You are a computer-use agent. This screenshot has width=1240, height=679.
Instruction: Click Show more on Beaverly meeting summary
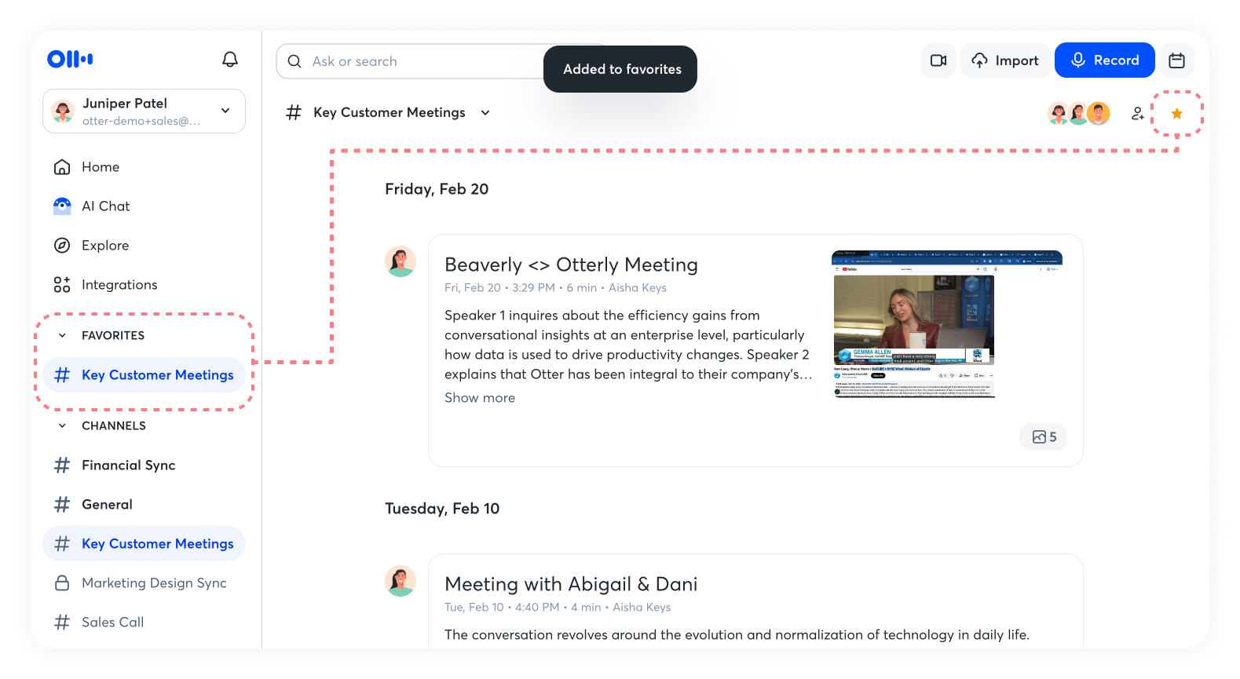coord(479,398)
